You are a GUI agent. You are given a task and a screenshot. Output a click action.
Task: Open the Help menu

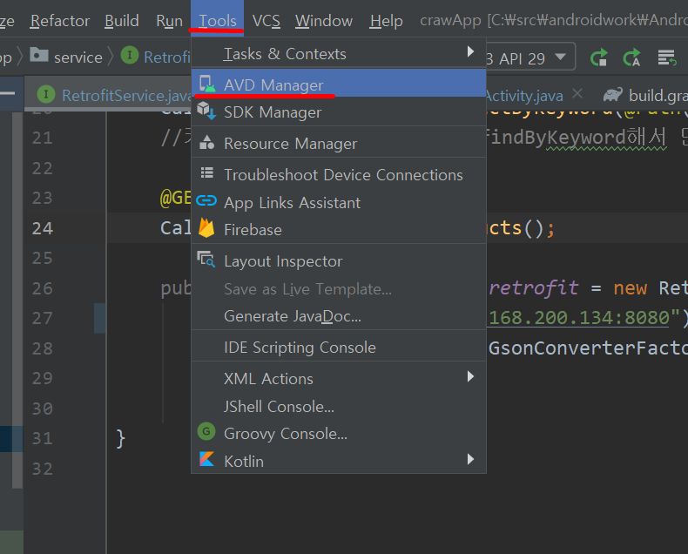pos(386,21)
